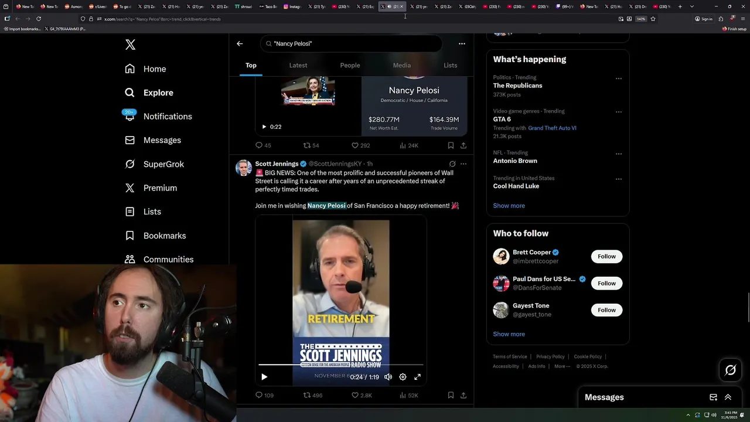Expand the Messages drawer
Image resolution: width=750 pixels, height=422 pixels.
click(x=728, y=397)
